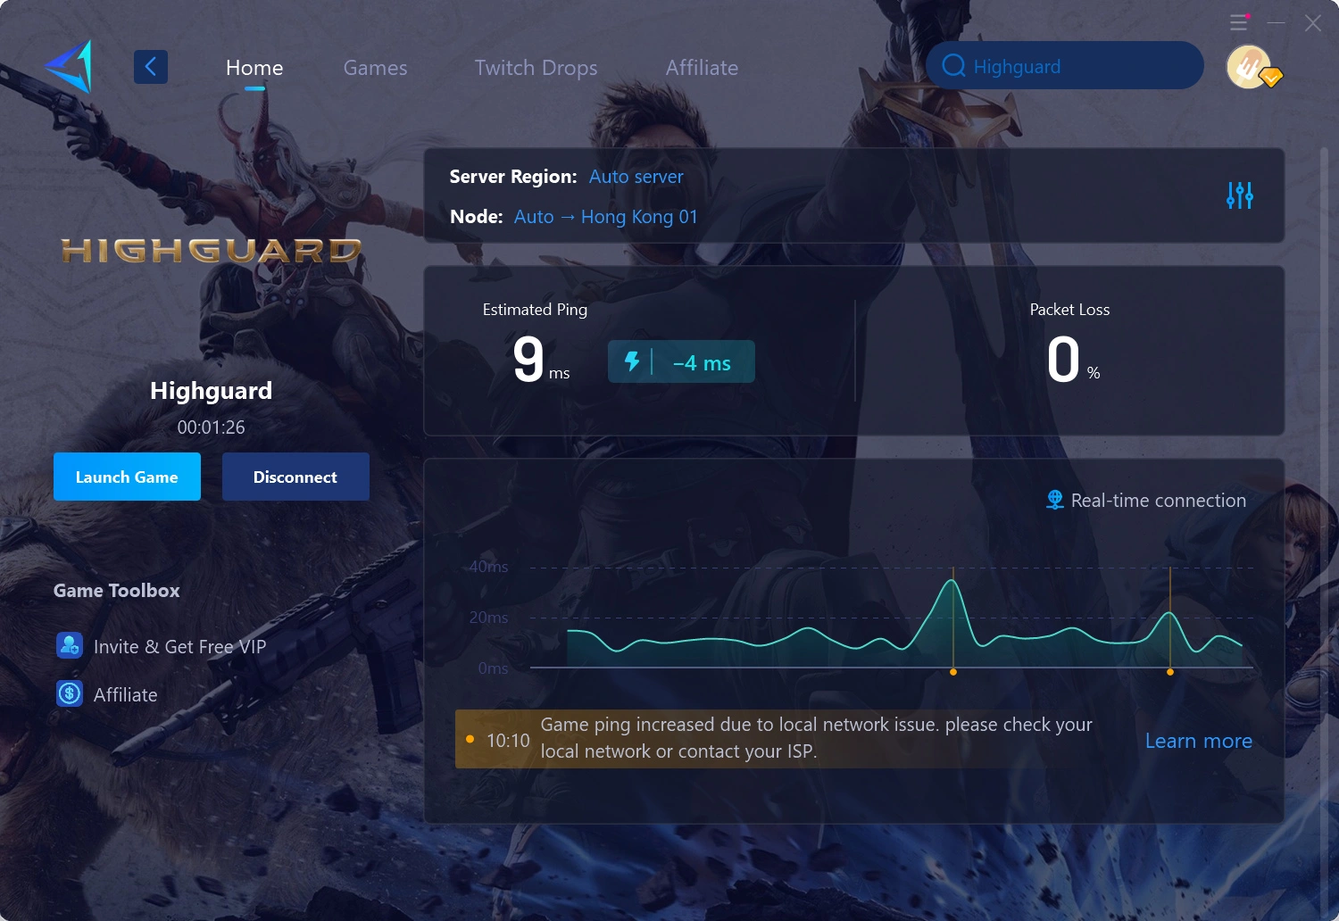Click the Affiliate coin icon in Game Toolbox
This screenshot has height=921, width=1339.
(69, 693)
